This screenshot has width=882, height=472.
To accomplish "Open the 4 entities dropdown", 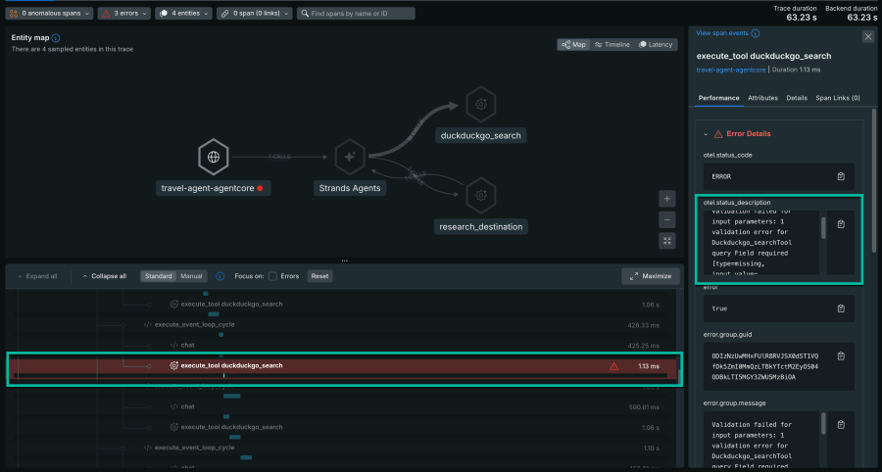I will (x=184, y=14).
